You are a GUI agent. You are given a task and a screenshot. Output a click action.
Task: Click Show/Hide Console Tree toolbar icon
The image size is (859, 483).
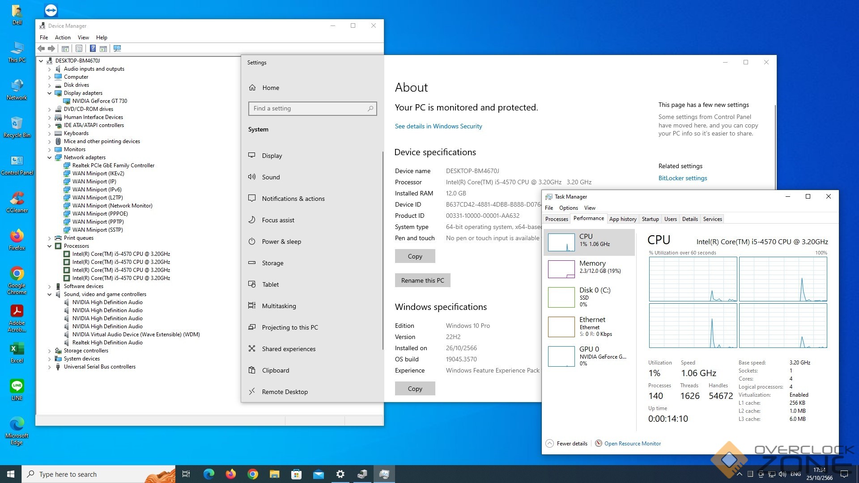click(65, 48)
